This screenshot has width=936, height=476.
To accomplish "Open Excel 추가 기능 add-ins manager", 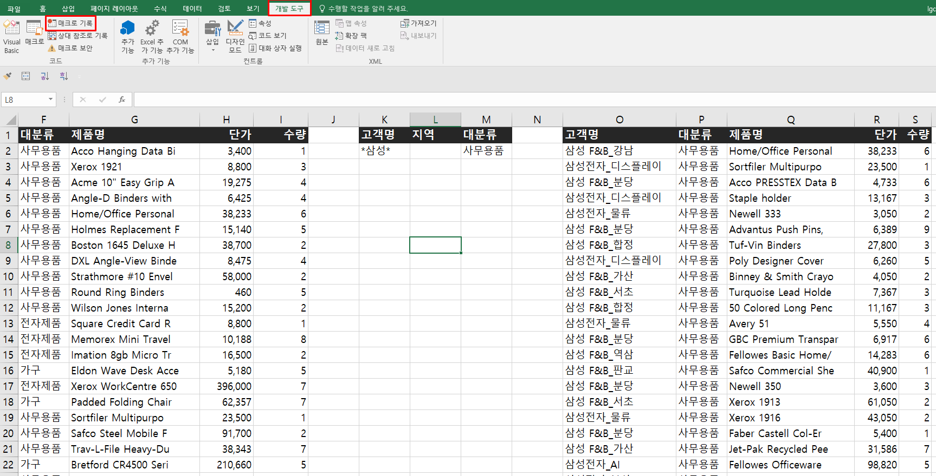I will [152, 37].
